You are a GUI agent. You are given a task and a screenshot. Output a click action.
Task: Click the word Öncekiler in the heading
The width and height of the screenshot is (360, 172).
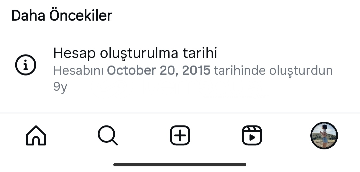tap(81, 16)
